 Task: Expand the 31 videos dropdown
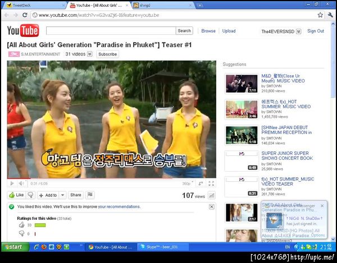[x=90, y=54]
